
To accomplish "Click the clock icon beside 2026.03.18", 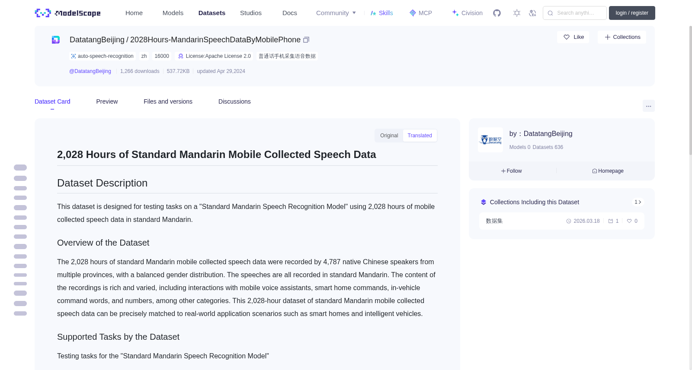I will tap(569, 221).
